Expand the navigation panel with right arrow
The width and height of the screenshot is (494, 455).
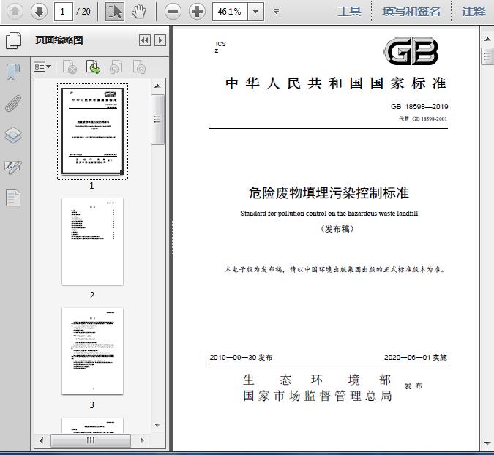coord(160,40)
